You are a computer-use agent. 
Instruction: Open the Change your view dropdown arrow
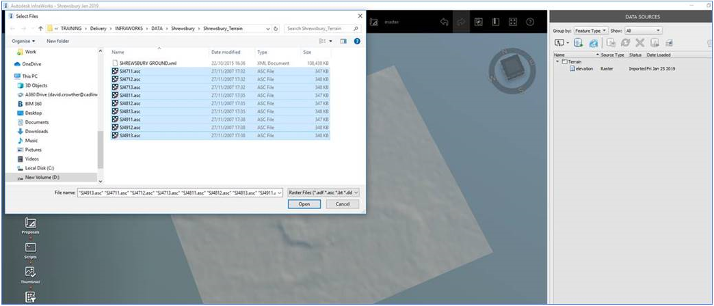click(x=330, y=41)
